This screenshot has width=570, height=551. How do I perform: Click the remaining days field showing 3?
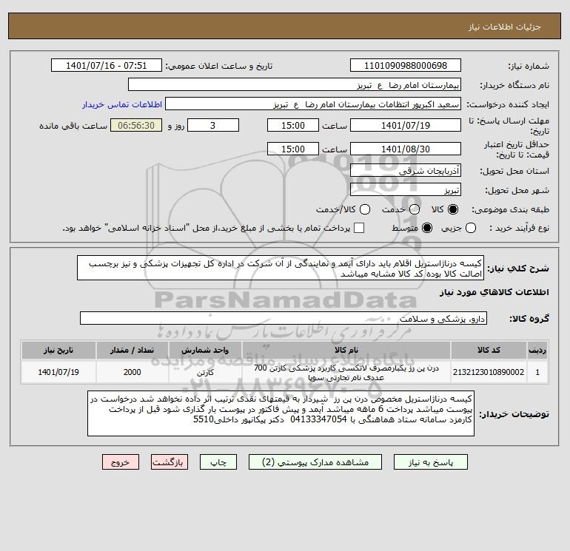(212, 125)
